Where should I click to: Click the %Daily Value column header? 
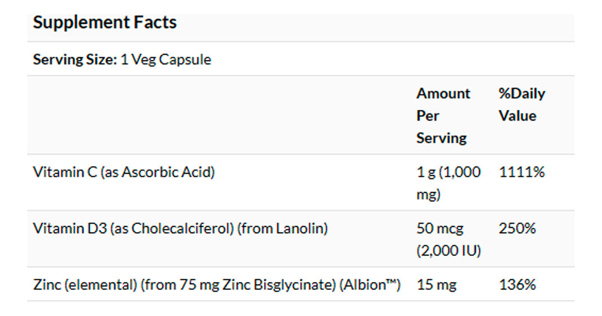(522, 105)
